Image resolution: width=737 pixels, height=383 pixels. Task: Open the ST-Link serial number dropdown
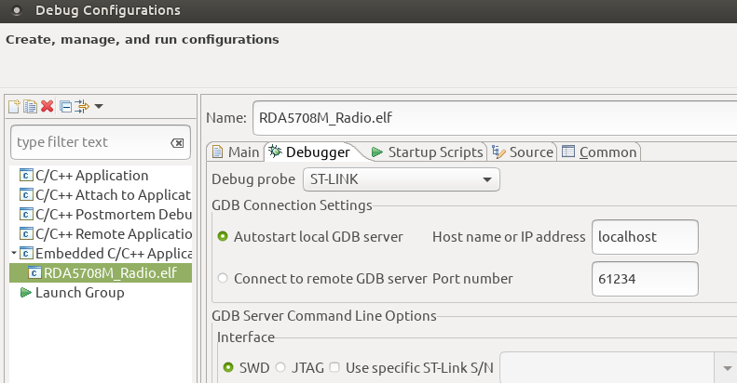(724, 367)
